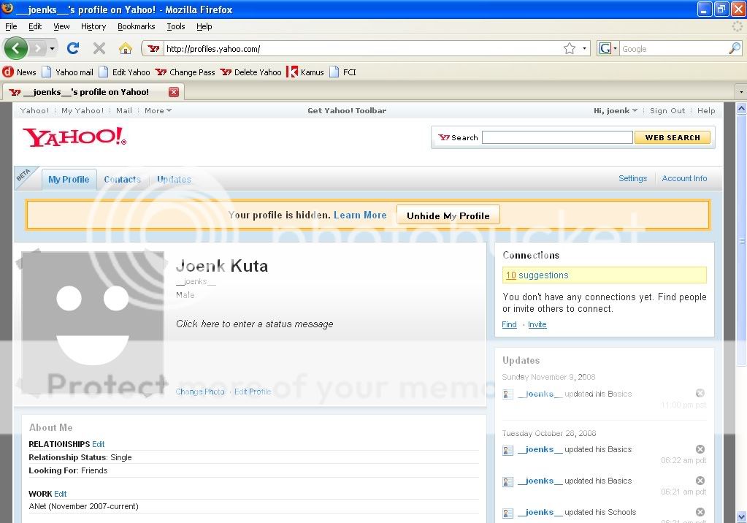
Task: Click the magnifier icon in Google search box
Action: pos(735,48)
